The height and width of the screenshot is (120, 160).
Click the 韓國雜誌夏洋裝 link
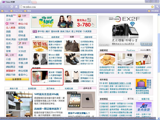pos(87,72)
